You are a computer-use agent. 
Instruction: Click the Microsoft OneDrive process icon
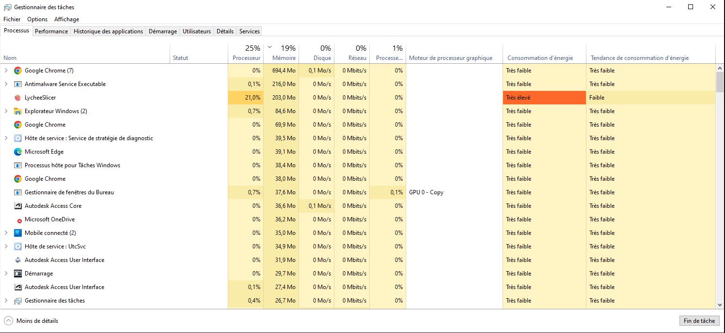click(x=19, y=220)
